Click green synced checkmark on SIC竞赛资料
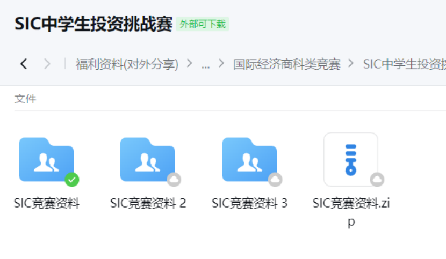 point(72,180)
